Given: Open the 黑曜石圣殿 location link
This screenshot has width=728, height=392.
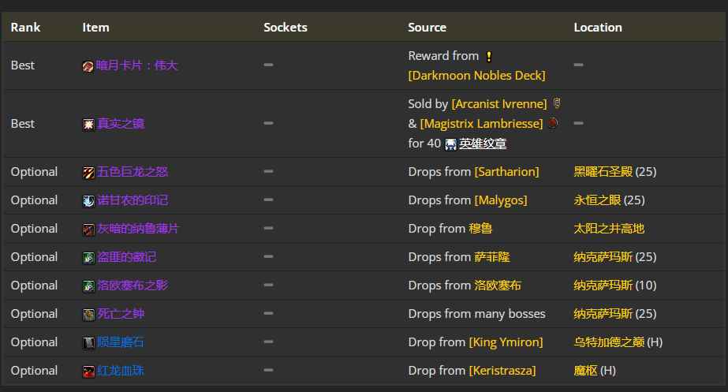Looking at the screenshot, I should [603, 172].
